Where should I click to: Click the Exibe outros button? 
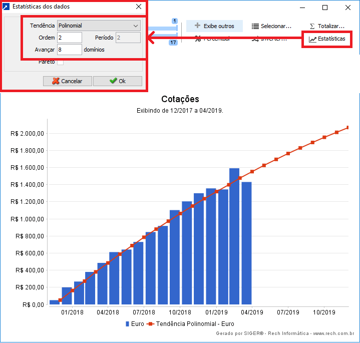click(x=214, y=26)
